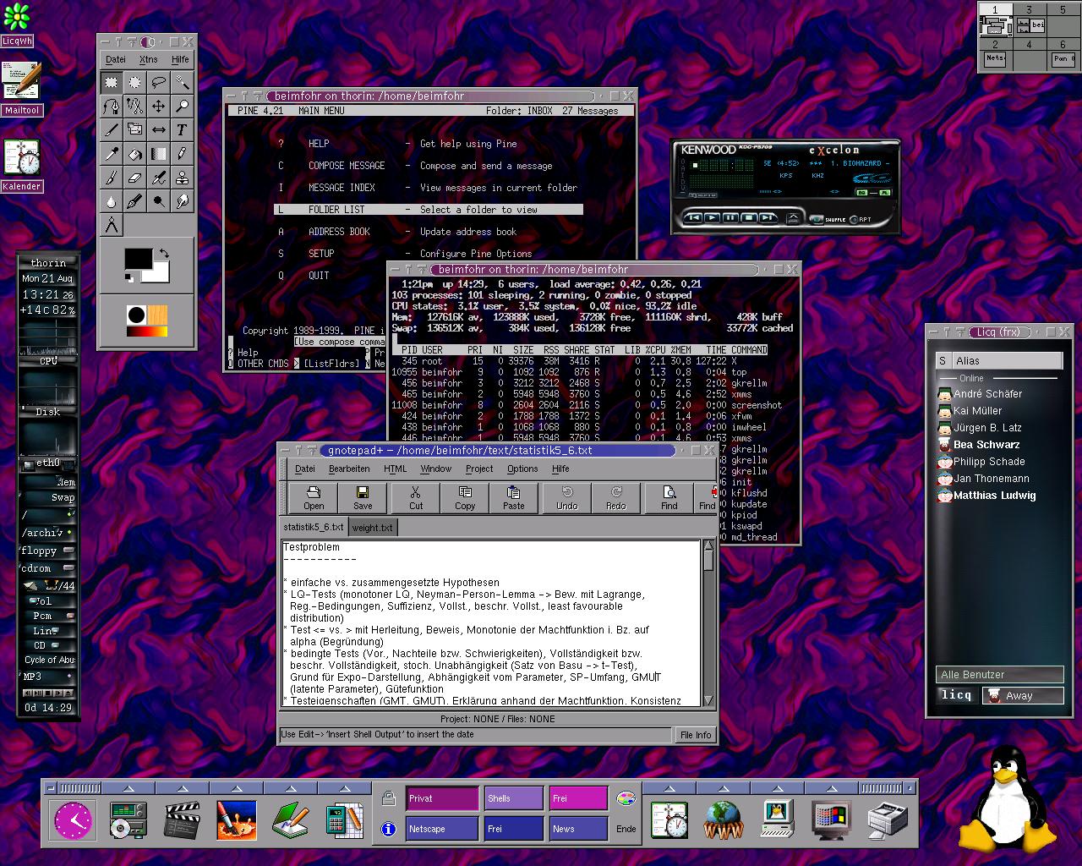Screen dimensions: 1082x866
Task: Open the Away status dropdown in Licq
Action: click(1022, 695)
